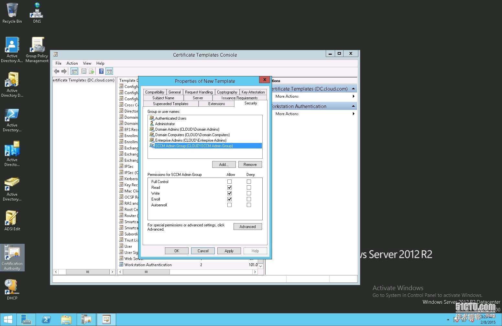Screen dimensions: 502x326
Task: Collapse Workstation Authentication actions section
Action: (x=353, y=106)
